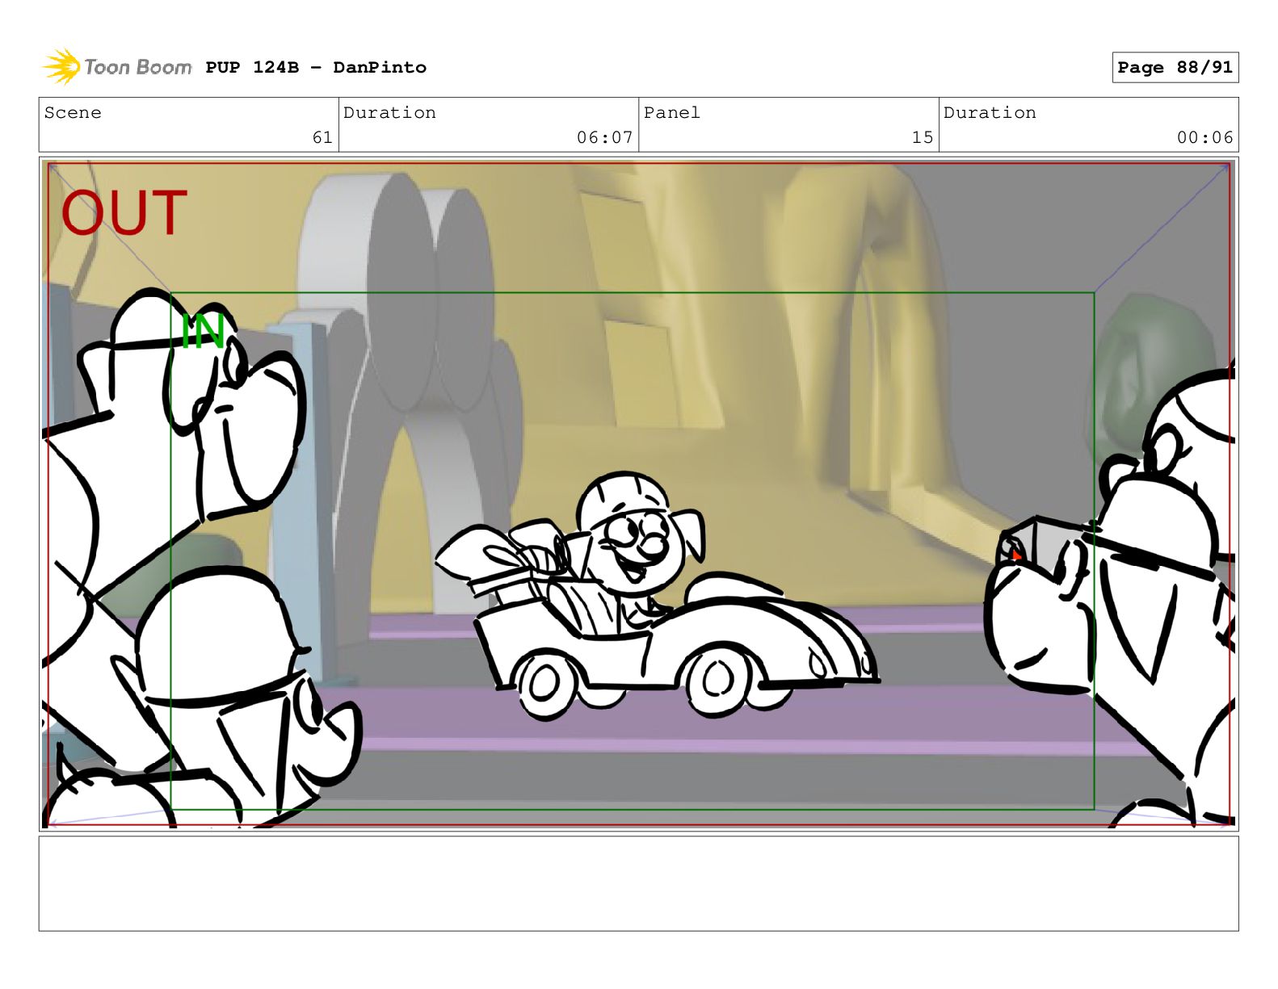Select the title text 'PUP 124B – DanPinto'

click(316, 67)
